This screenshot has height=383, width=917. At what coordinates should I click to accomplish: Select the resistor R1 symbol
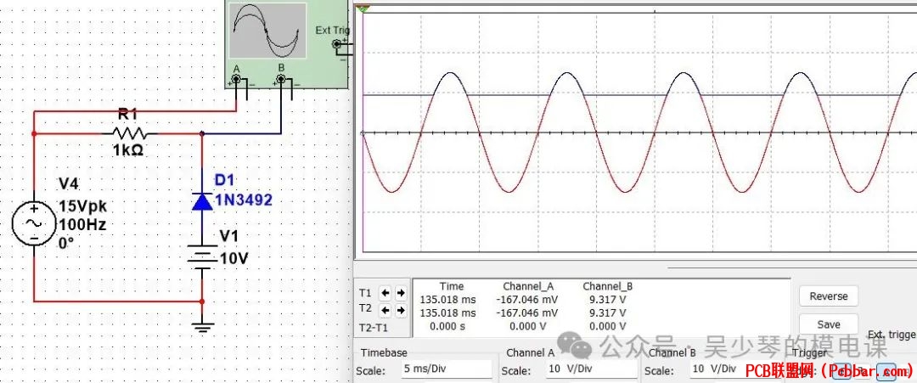click(130, 133)
